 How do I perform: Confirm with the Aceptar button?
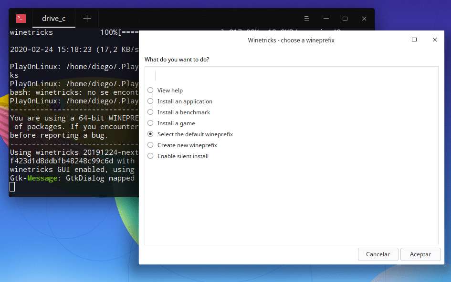(420, 254)
